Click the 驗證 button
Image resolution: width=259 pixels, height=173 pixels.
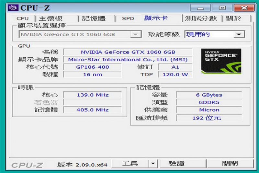pyautogui.click(x=183, y=164)
